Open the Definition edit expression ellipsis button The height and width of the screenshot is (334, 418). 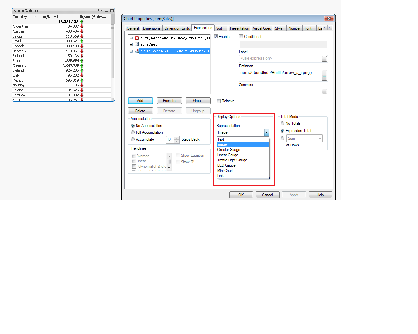pos(324,75)
